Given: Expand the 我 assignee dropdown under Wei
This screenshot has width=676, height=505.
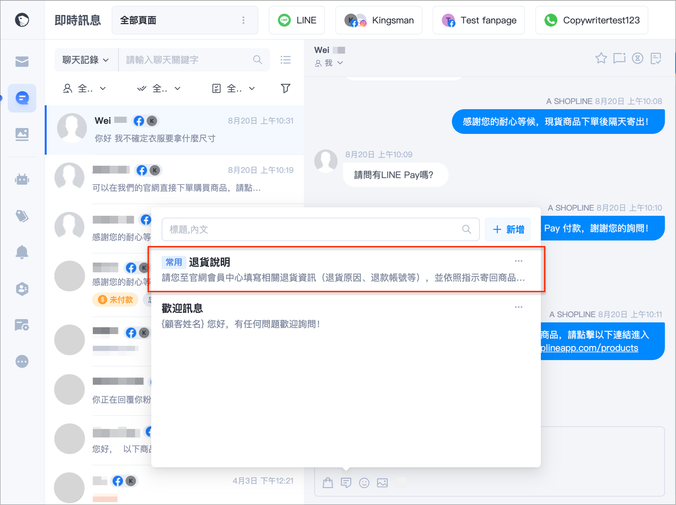Looking at the screenshot, I should (x=329, y=63).
